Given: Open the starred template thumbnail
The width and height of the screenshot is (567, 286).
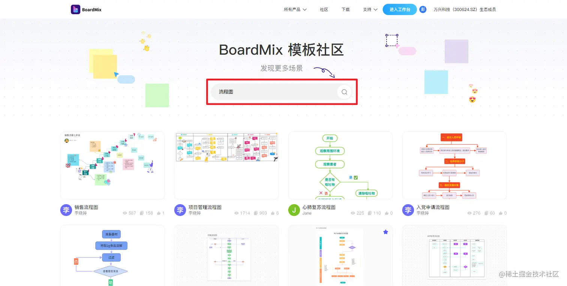Looking at the screenshot, I should 340,256.
